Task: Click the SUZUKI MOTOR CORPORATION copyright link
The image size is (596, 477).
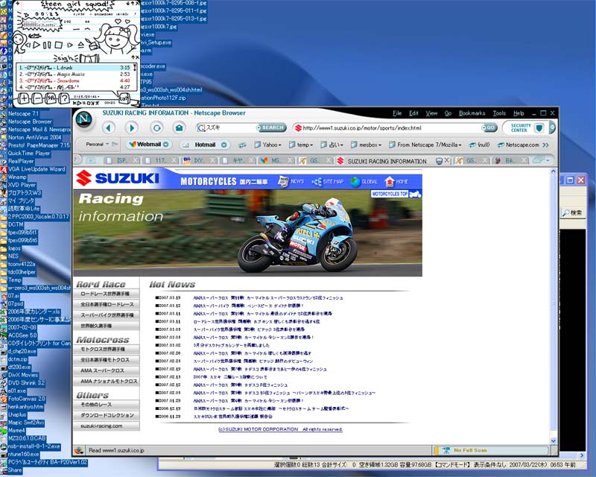Action: (281, 429)
